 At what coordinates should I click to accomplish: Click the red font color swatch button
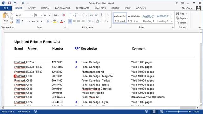[62, 21]
